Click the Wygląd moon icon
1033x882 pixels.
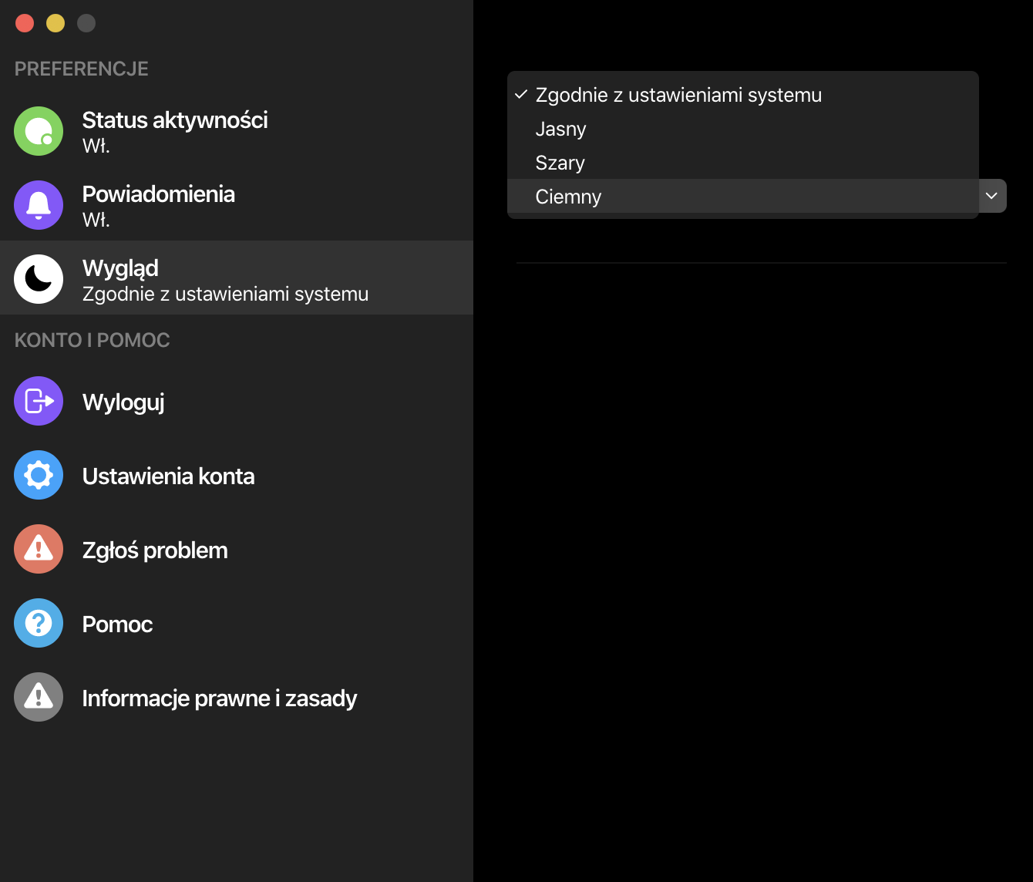click(39, 279)
